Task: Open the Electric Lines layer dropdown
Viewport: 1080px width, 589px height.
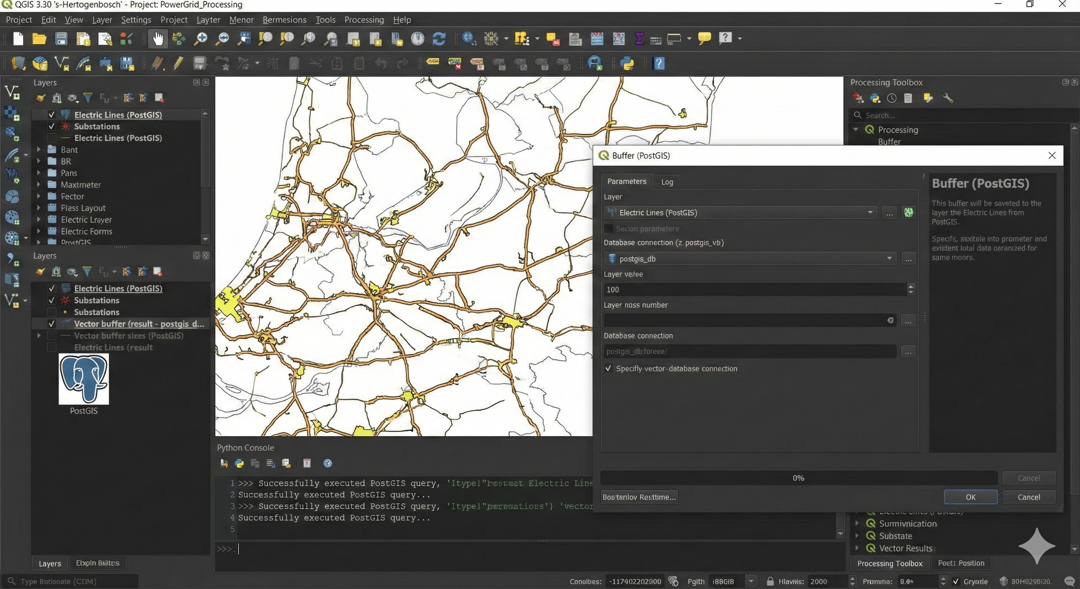Action: (870, 212)
